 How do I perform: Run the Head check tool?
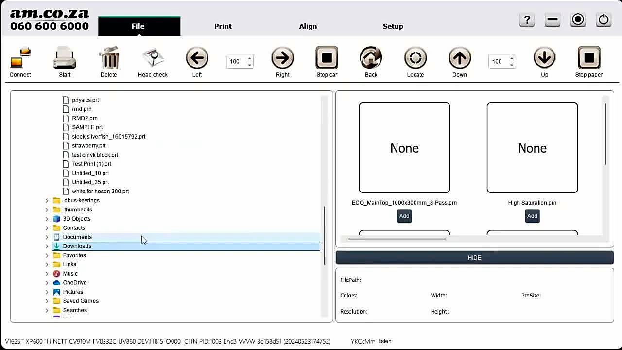[153, 58]
